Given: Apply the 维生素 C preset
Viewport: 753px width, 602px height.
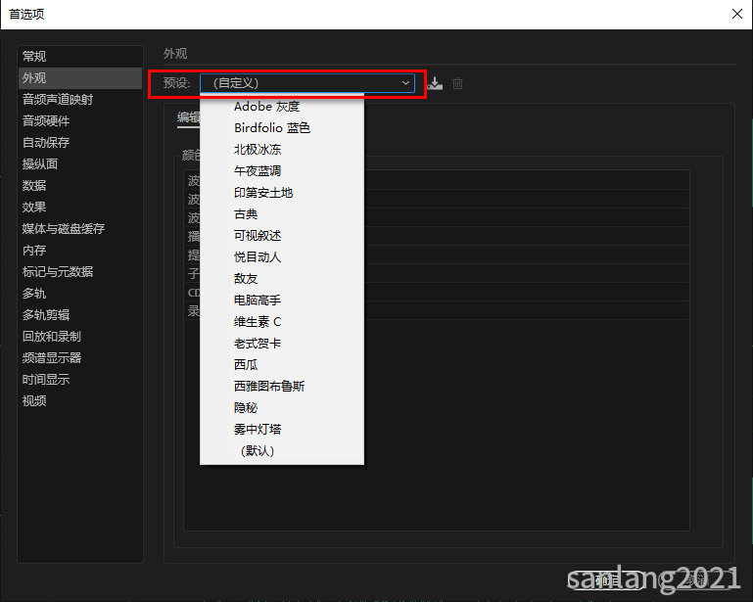Looking at the screenshot, I should pyautogui.click(x=282, y=322).
